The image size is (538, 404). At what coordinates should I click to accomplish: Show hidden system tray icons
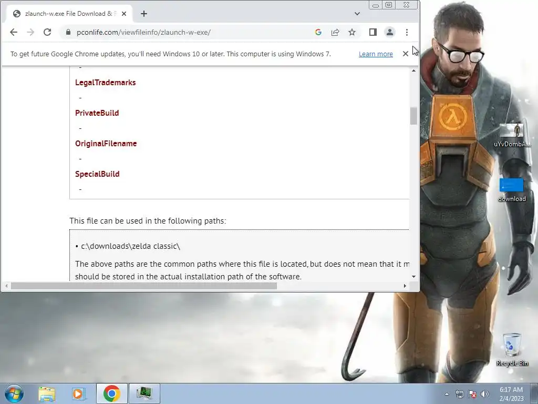point(447,395)
